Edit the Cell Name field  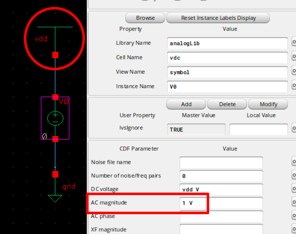[227, 58]
